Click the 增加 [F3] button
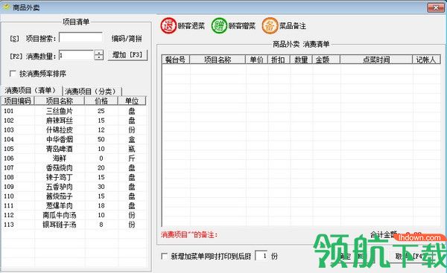This screenshot has width=447, height=273. [127, 54]
